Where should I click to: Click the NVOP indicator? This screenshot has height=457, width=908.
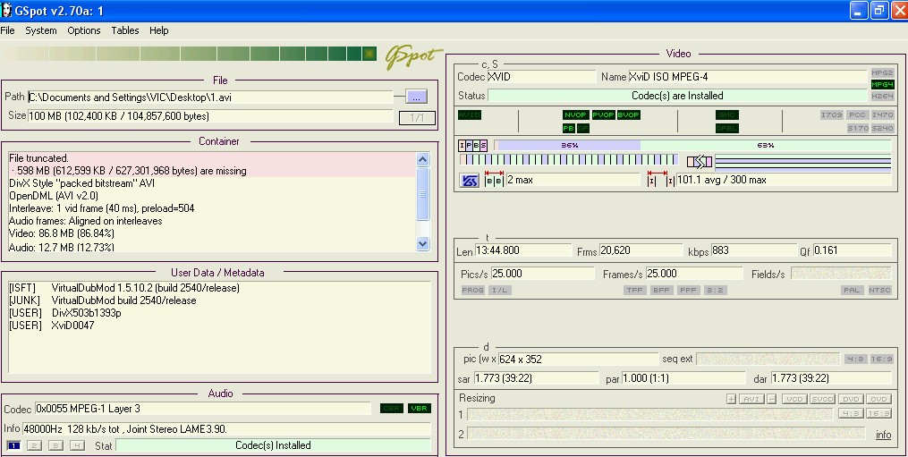pos(575,115)
